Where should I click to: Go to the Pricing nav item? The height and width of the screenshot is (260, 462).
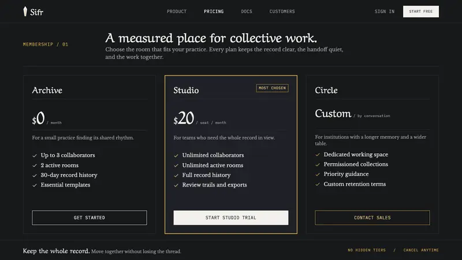[x=214, y=12]
